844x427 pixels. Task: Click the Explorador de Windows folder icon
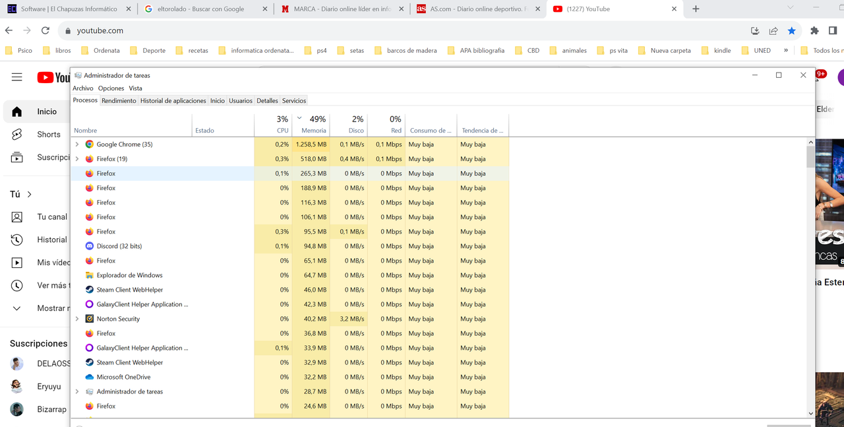coord(90,275)
